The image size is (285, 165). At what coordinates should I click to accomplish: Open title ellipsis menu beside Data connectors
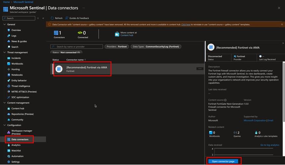[84, 8]
